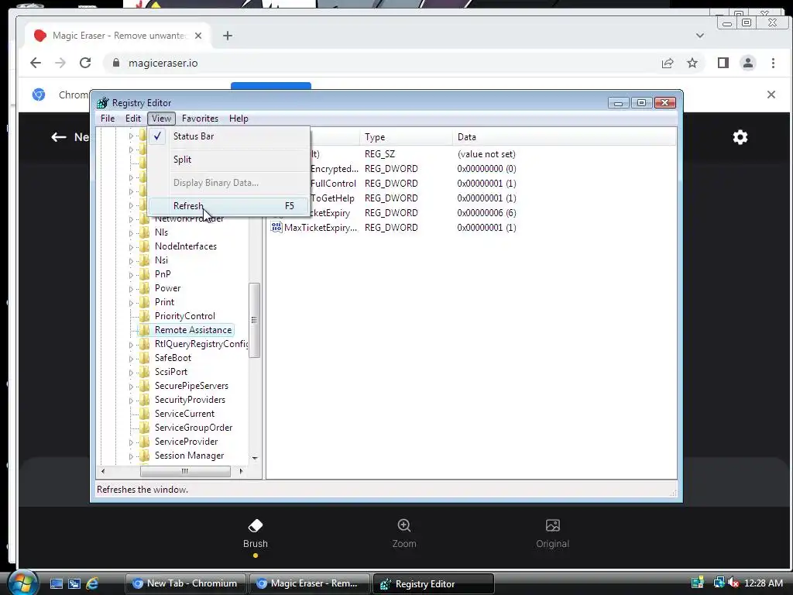This screenshot has height=595, width=793.
Task: Click the back arrow in Magic Eraser
Action: click(59, 137)
